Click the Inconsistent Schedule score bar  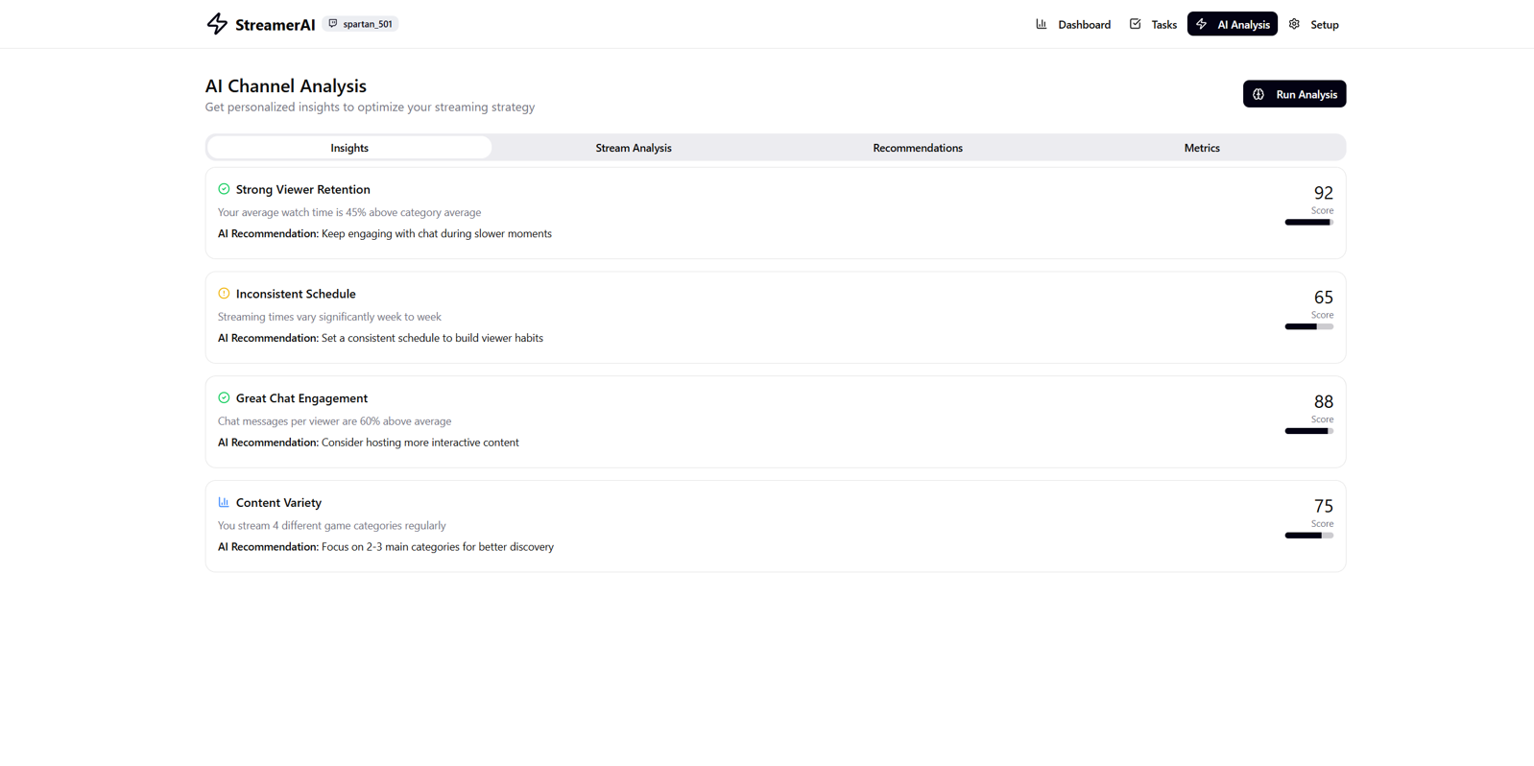click(x=1309, y=327)
